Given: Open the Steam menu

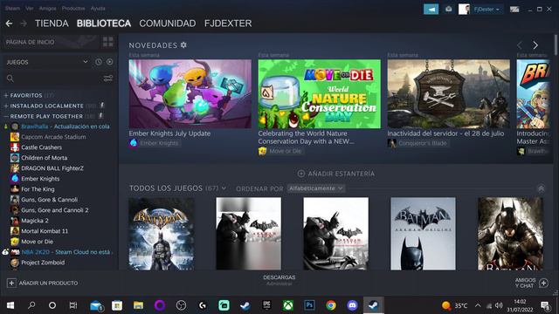Looking at the screenshot, I should point(12,8).
